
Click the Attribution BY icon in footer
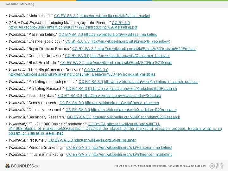point(217,166)
